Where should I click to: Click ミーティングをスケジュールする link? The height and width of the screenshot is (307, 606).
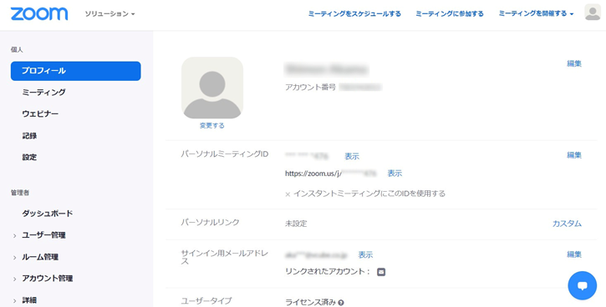click(x=354, y=14)
